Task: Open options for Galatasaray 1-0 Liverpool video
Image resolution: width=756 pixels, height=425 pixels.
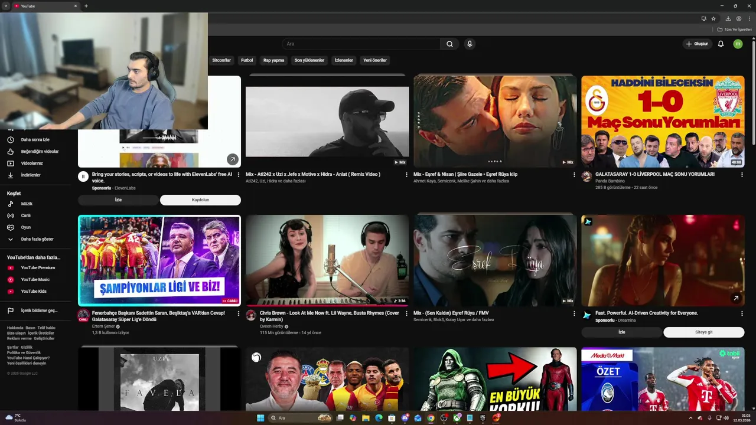Action: click(742, 175)
